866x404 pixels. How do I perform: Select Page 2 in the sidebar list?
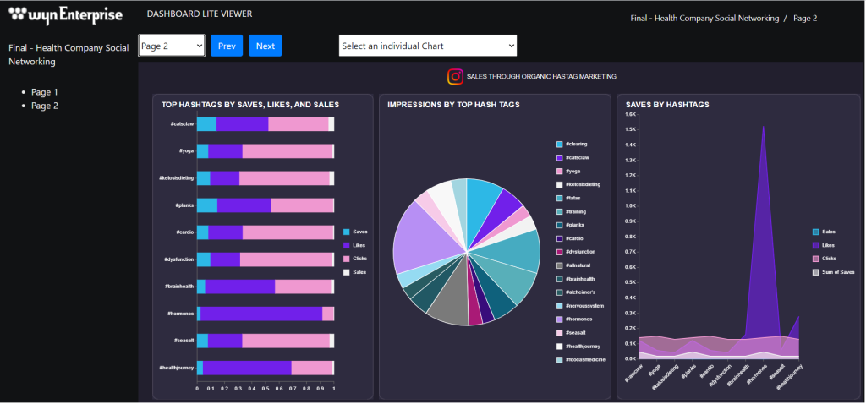tap(45, 106)
